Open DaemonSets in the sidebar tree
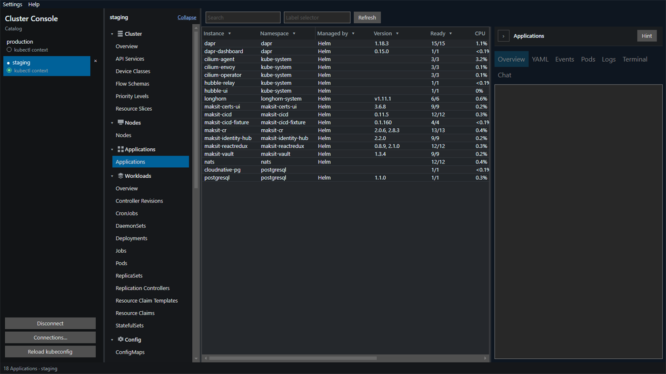 [130, 226]
